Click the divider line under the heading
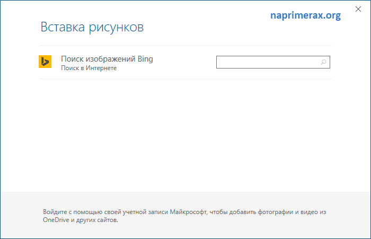 (x=185, y=45)
